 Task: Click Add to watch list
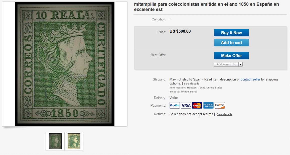(x=226, y=64)
